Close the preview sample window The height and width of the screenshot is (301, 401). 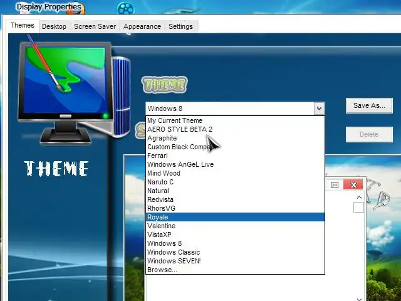click(x=353, y=185)
